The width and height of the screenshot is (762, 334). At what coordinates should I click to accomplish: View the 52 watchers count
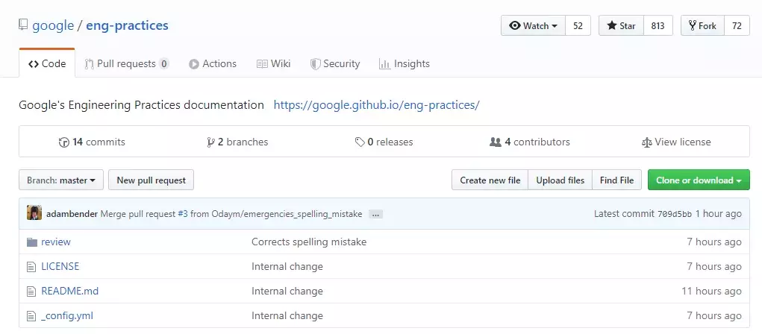pyautogui.click(x=578, y=26)
